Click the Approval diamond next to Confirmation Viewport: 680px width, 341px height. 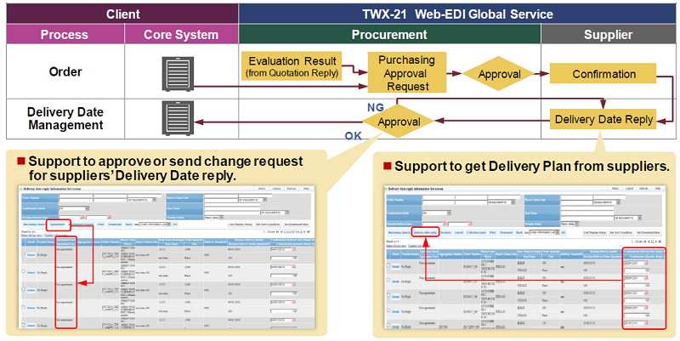click(x=499, y=74)
